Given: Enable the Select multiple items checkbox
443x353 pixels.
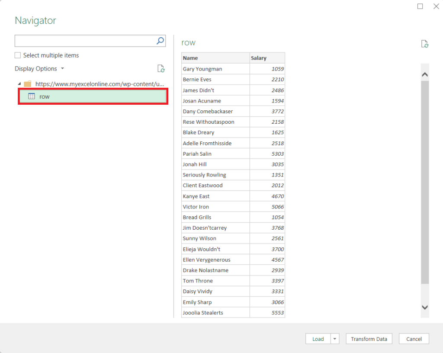Looking at the screenshot, I should [17, 55].
